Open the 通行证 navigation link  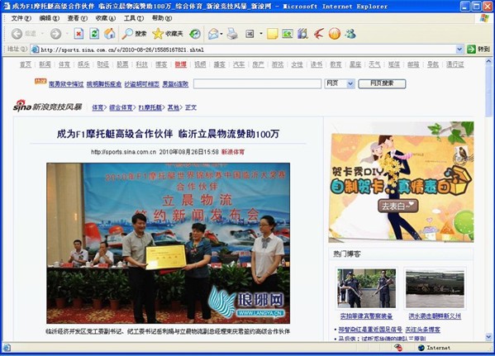point(455,64)
